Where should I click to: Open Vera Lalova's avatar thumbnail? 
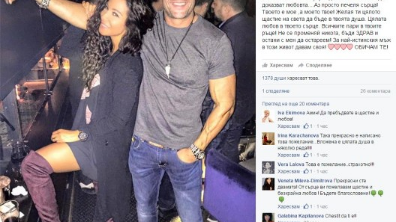[268, 168]
